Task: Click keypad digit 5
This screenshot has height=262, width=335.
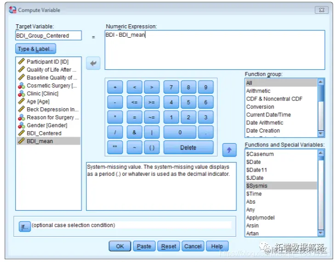Action: (188, 102)
